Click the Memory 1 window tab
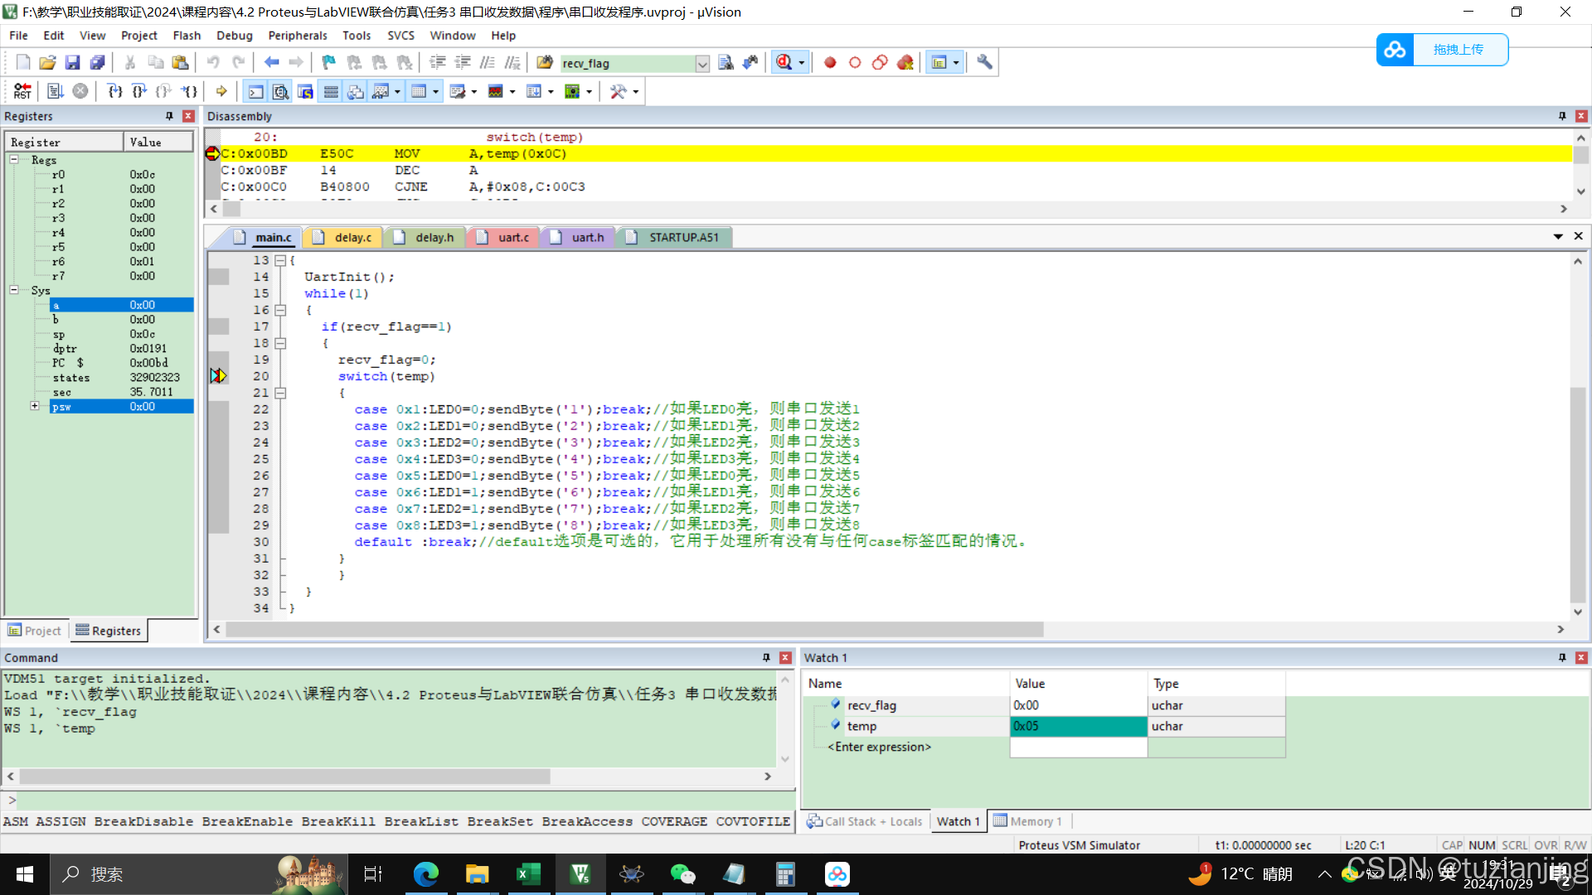Screen dimensions: 1592x895 point(1028,821)
